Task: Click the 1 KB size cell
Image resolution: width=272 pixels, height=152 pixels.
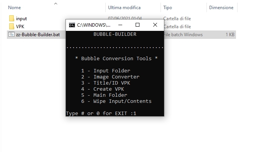Action: coord(230,35)
